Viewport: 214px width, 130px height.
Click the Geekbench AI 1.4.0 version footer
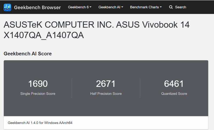click(x=40, y=123)
